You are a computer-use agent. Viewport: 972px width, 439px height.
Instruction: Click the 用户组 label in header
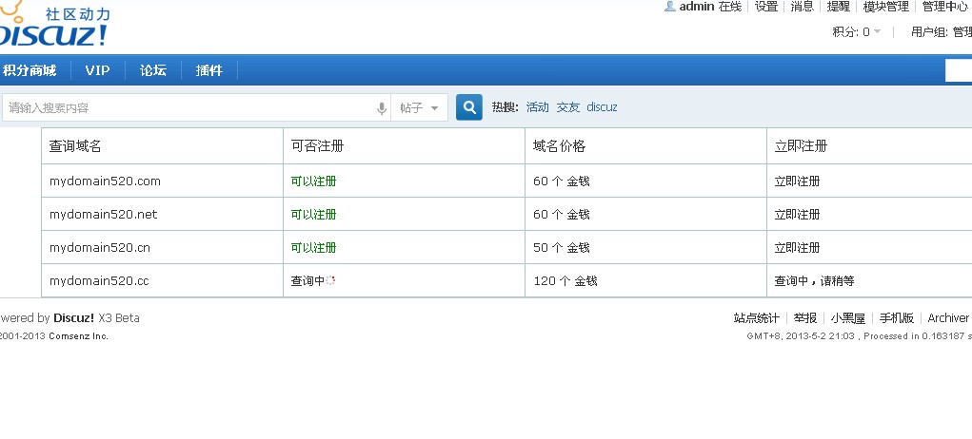(928, 32)
